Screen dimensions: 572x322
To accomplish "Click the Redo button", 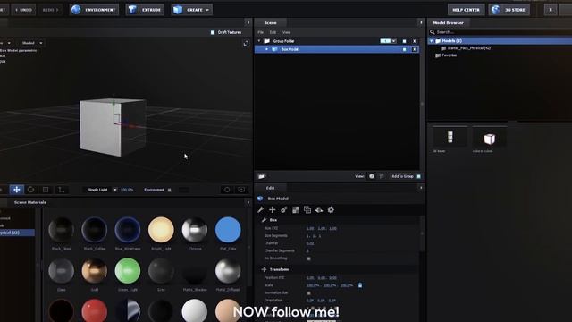I will 50,10.
